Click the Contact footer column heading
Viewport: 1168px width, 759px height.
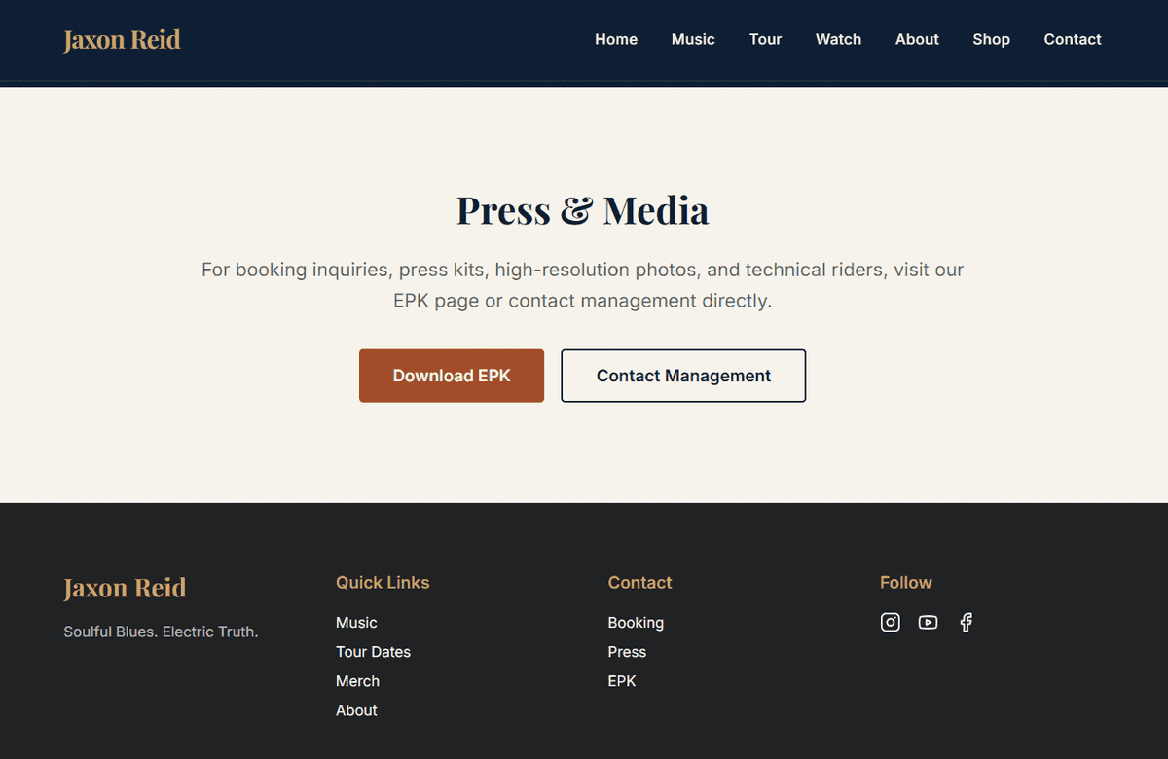pyautogui.click(x=639, y=583)
